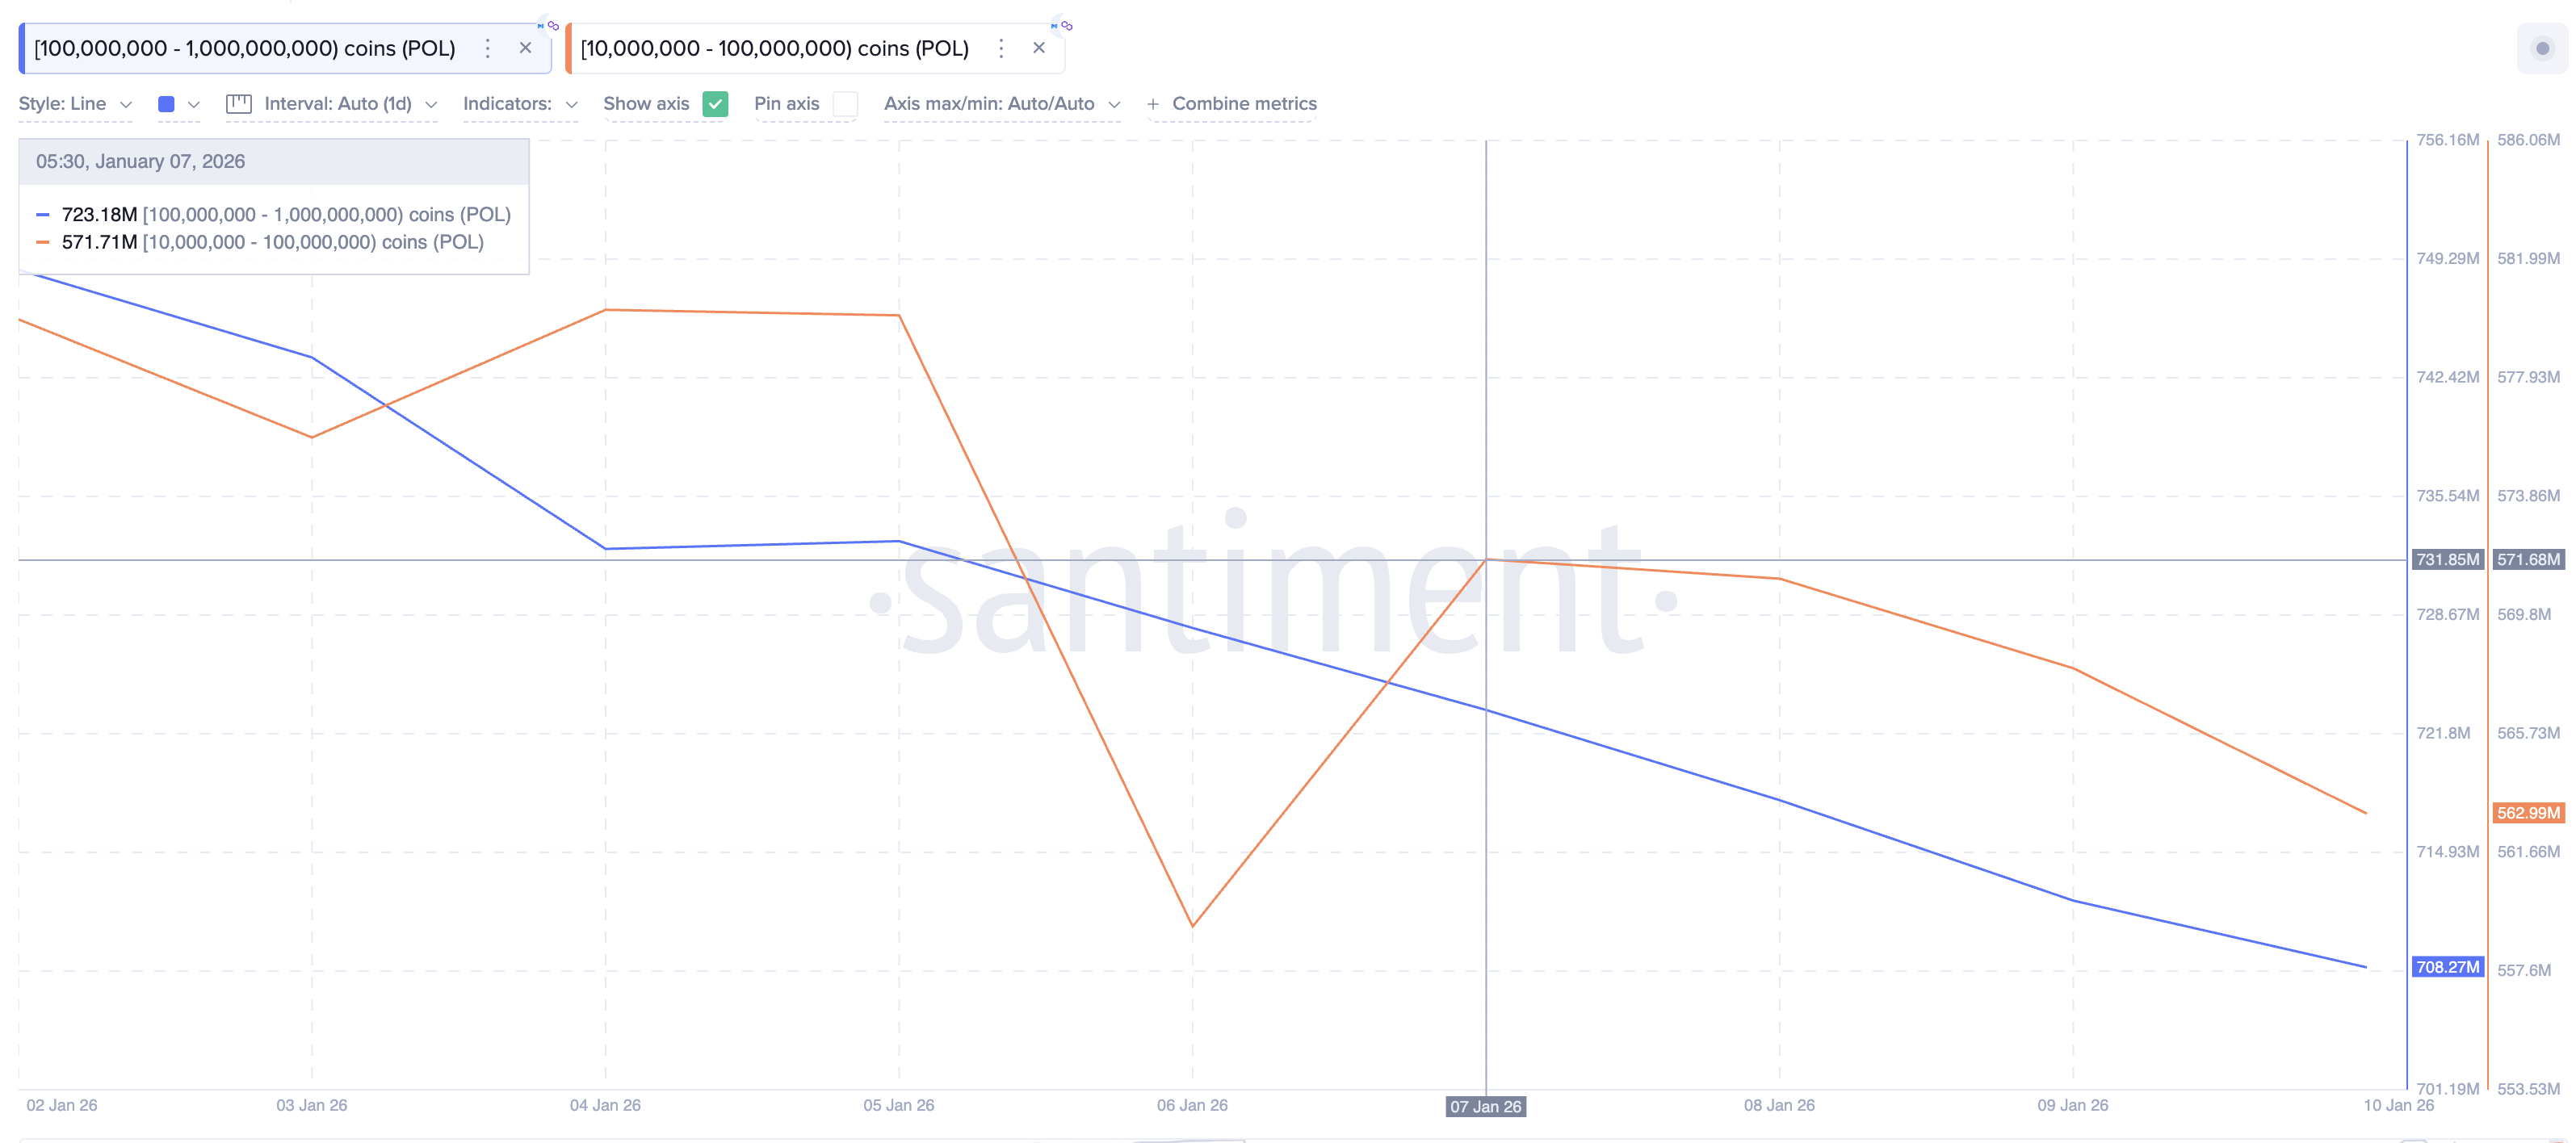Click the interval ruler icon before Interval setting
This screenshot has height=1143, width=2576.
[239, 103]
